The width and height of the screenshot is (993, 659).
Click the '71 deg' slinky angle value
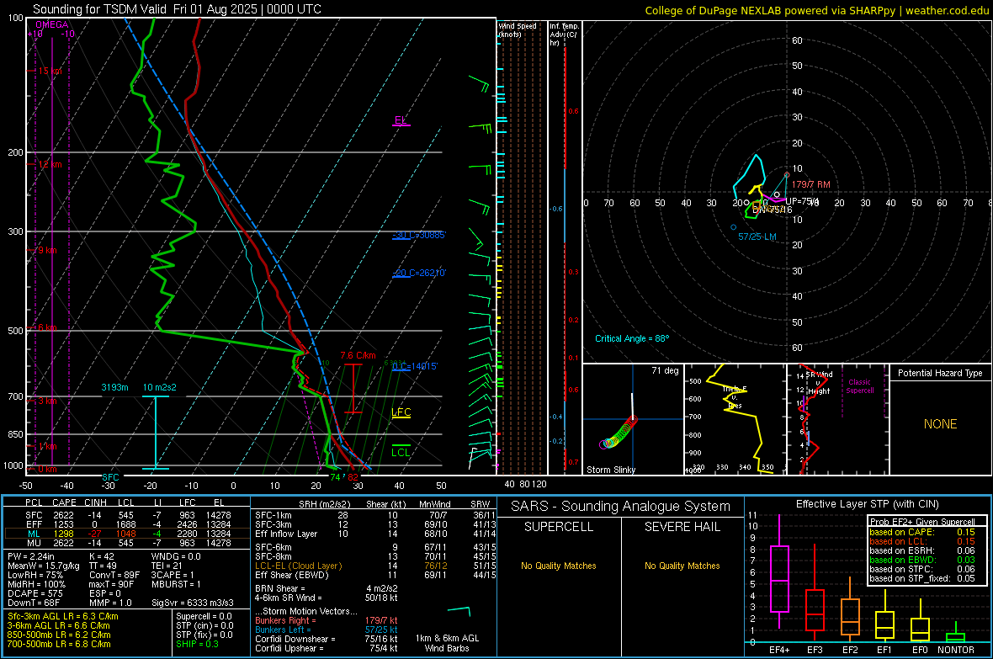tap(665, 370)
